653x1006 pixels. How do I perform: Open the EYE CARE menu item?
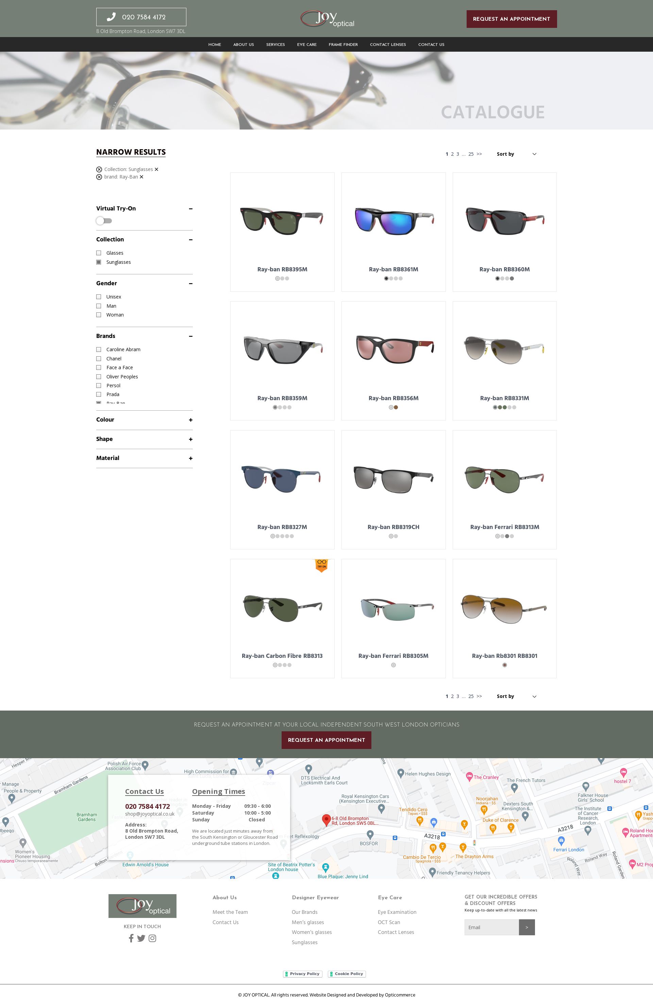307,45
